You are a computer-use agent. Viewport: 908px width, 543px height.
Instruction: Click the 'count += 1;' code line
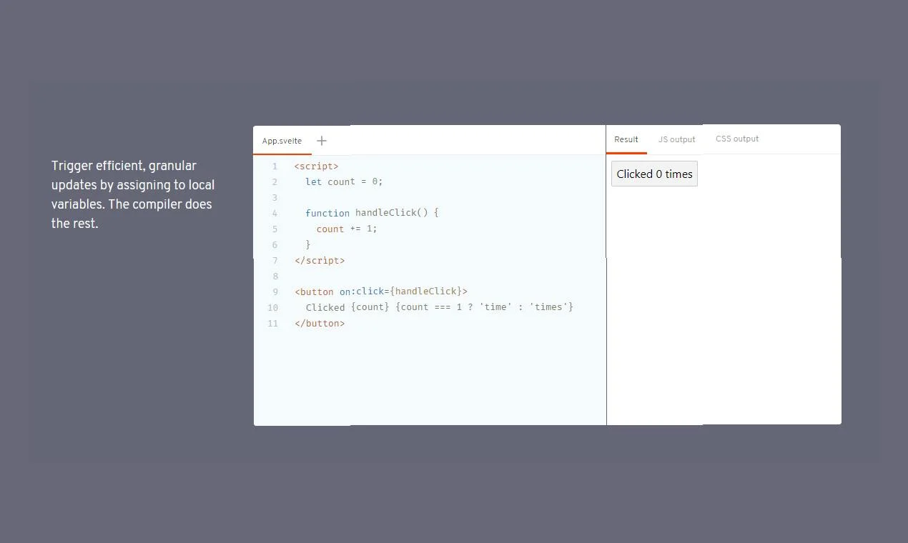(347, 229)
